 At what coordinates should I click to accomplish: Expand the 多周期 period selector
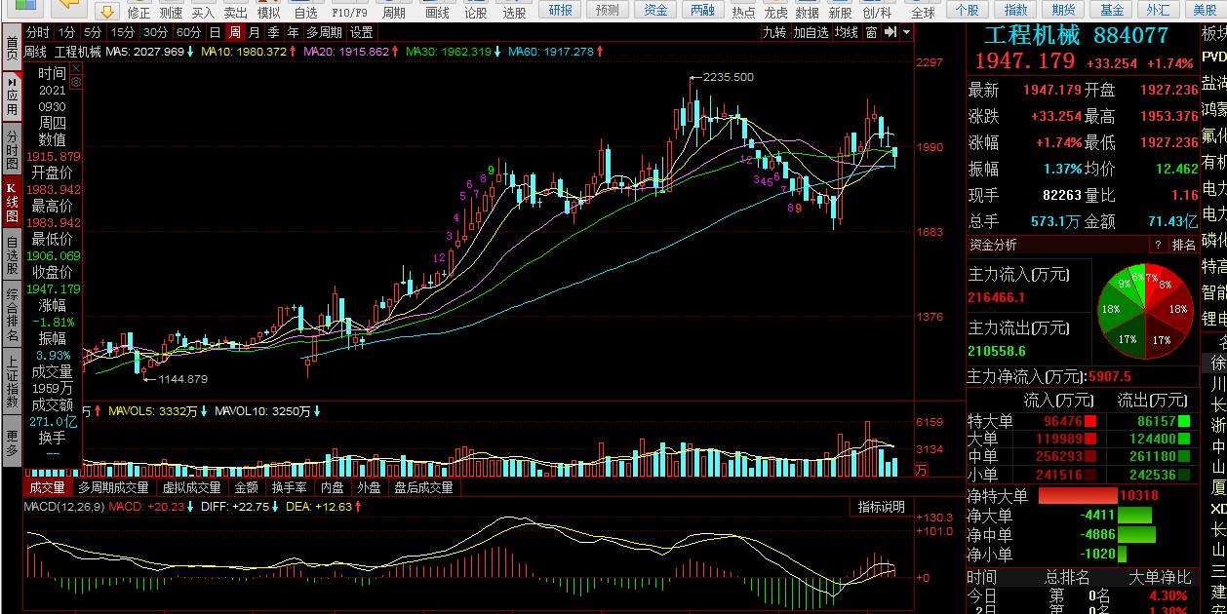(x=323, y=32)
